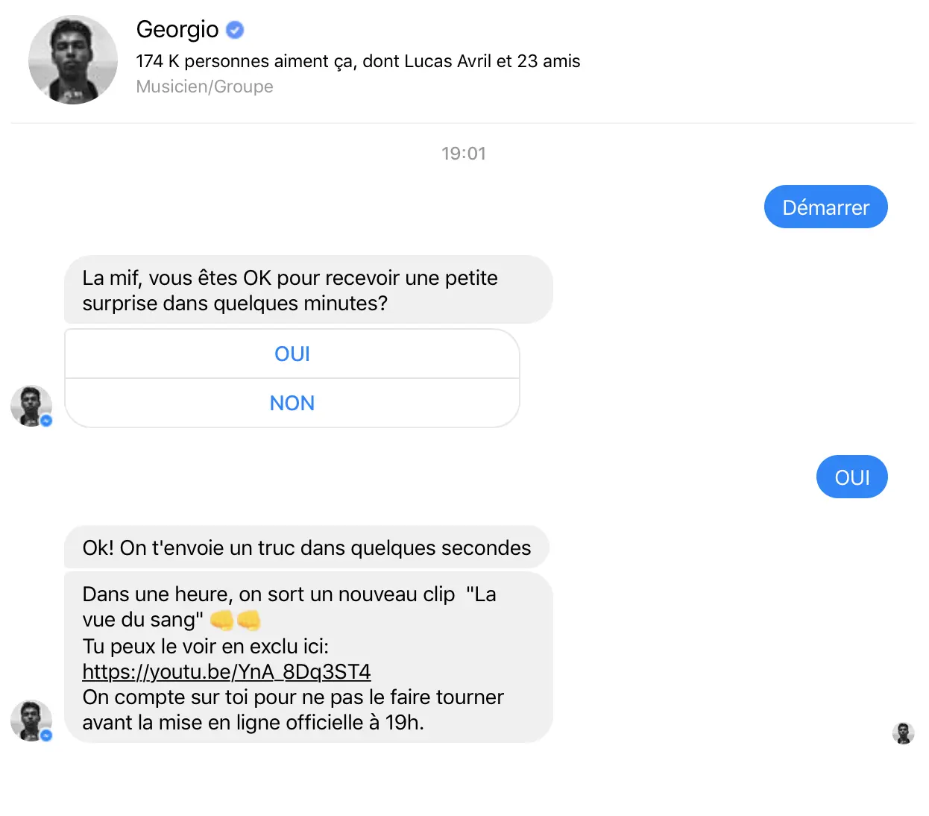Click Messenger badge on avatar beside NON option
Image resolution: width=929 pixels, height=816 pixels.
tap(46, 421)
